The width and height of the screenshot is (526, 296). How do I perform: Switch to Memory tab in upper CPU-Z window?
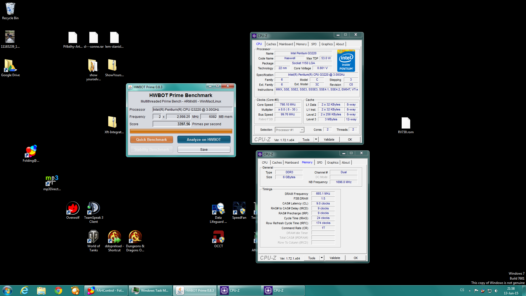(301, 44)
